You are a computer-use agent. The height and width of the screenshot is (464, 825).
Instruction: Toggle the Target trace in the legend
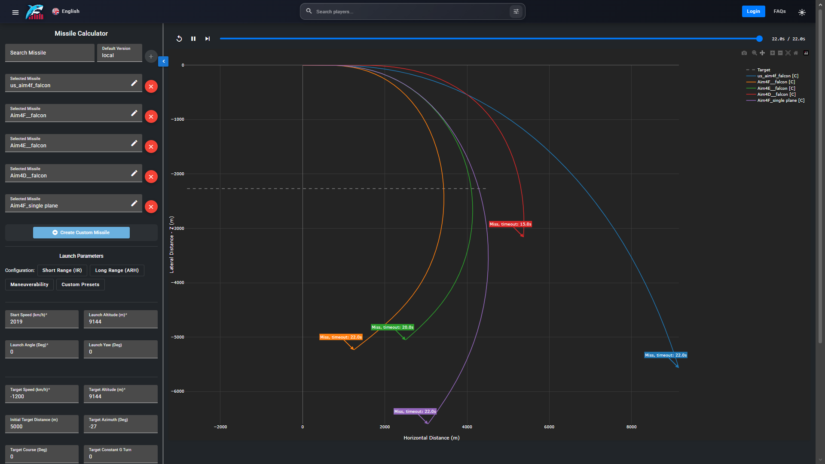[x=764, y=70]
